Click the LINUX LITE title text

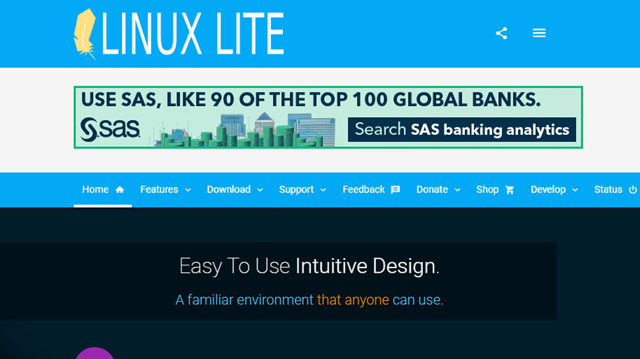click(x=193, y=34)
